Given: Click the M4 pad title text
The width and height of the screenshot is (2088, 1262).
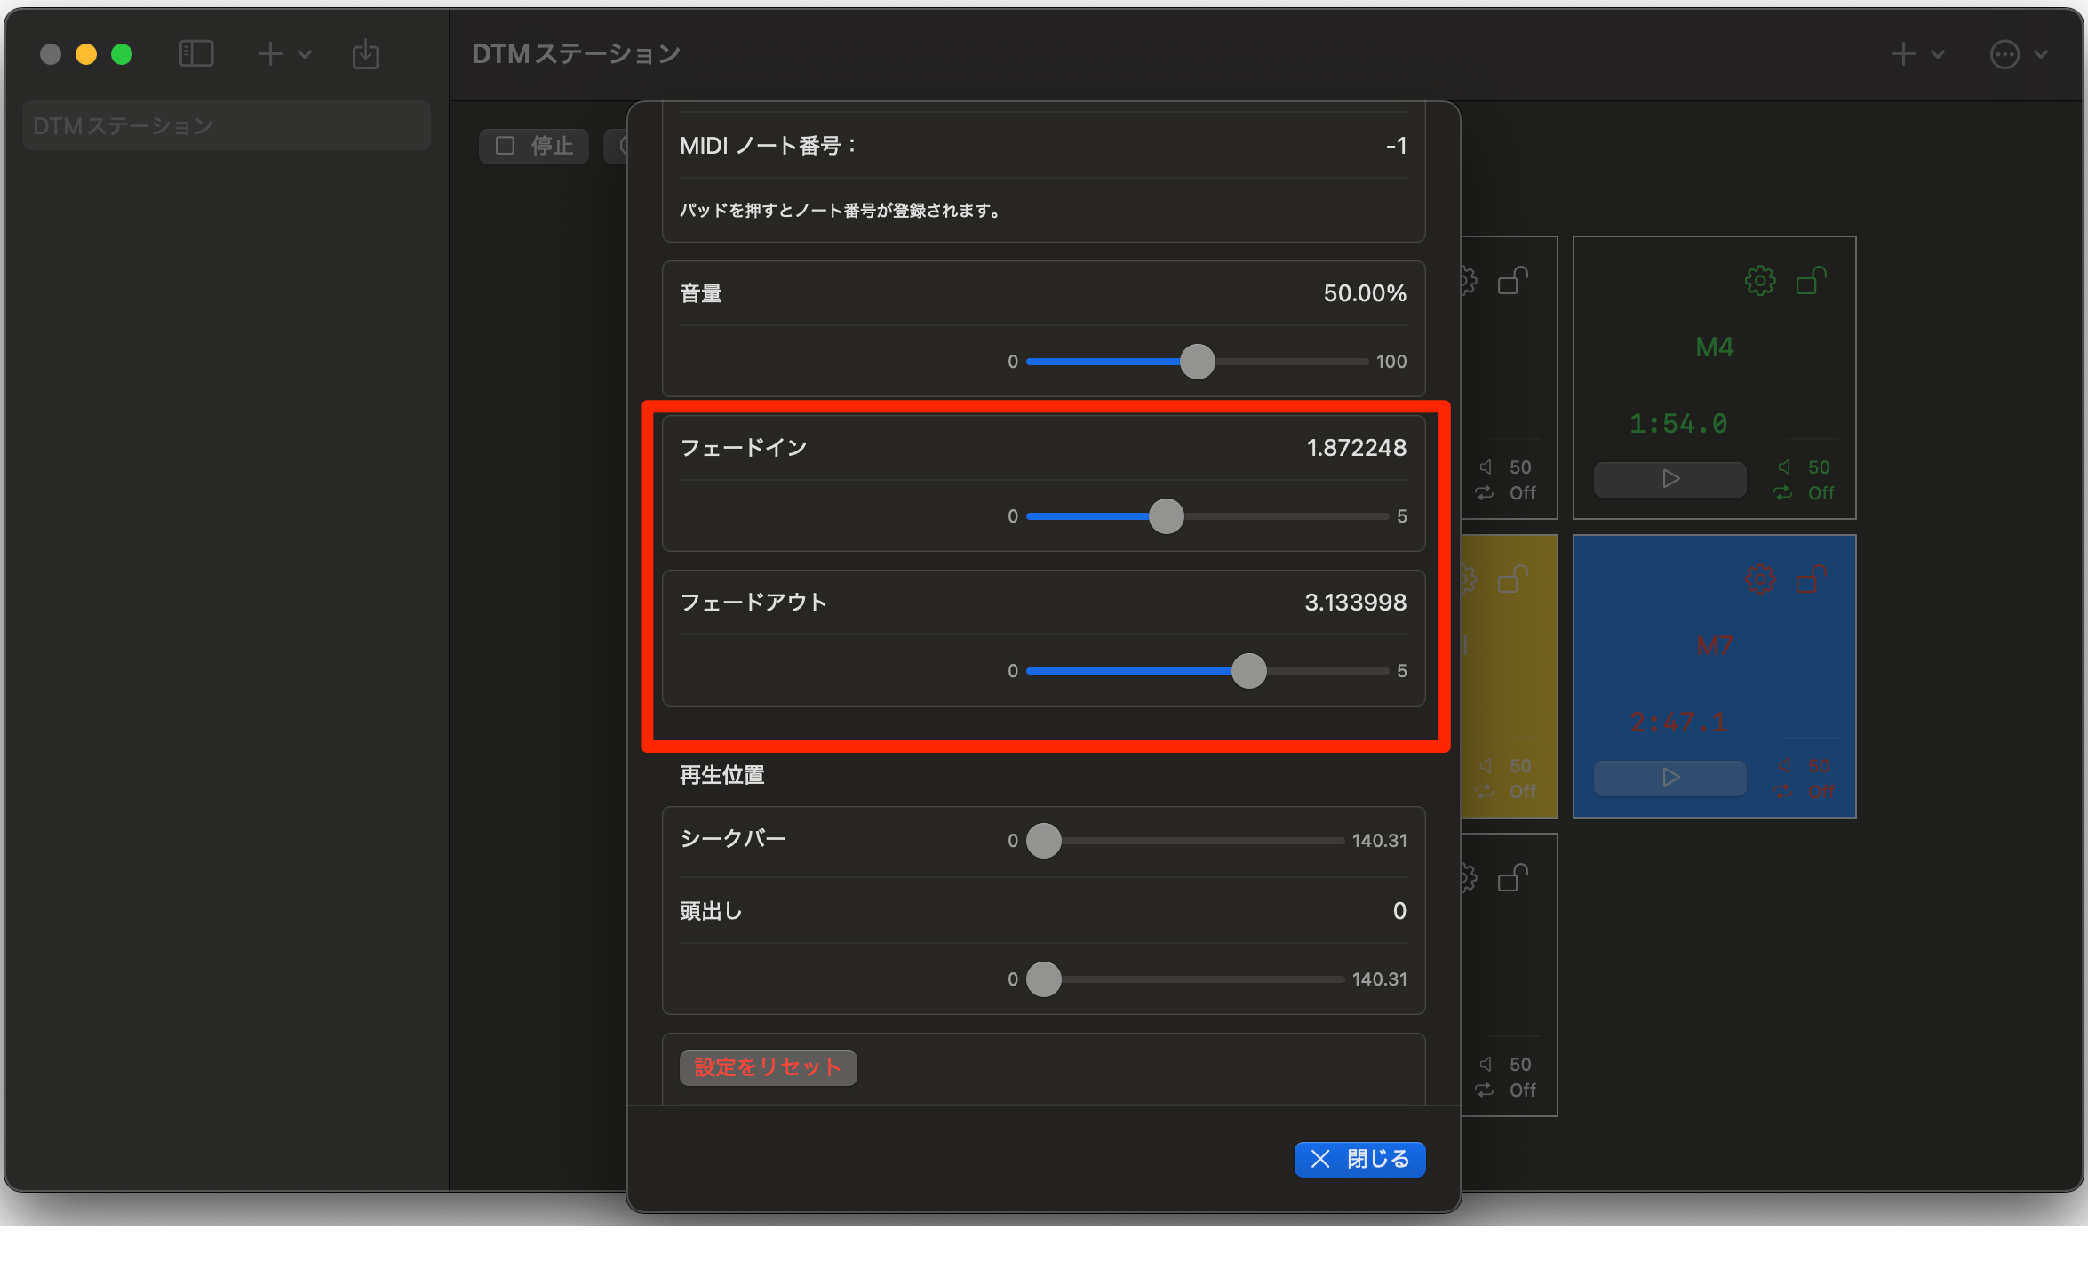Looking at the screenshot, I should click(x=1714, y=347).
